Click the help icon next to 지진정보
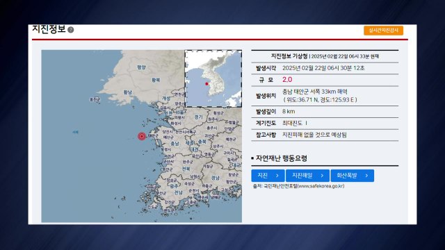Viewport: 445px width, 250px height. 71,30
